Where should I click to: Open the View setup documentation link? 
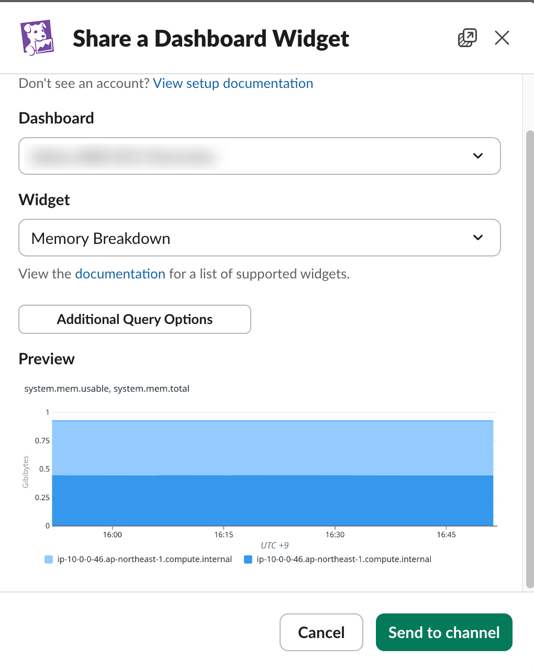click(233, 83)
